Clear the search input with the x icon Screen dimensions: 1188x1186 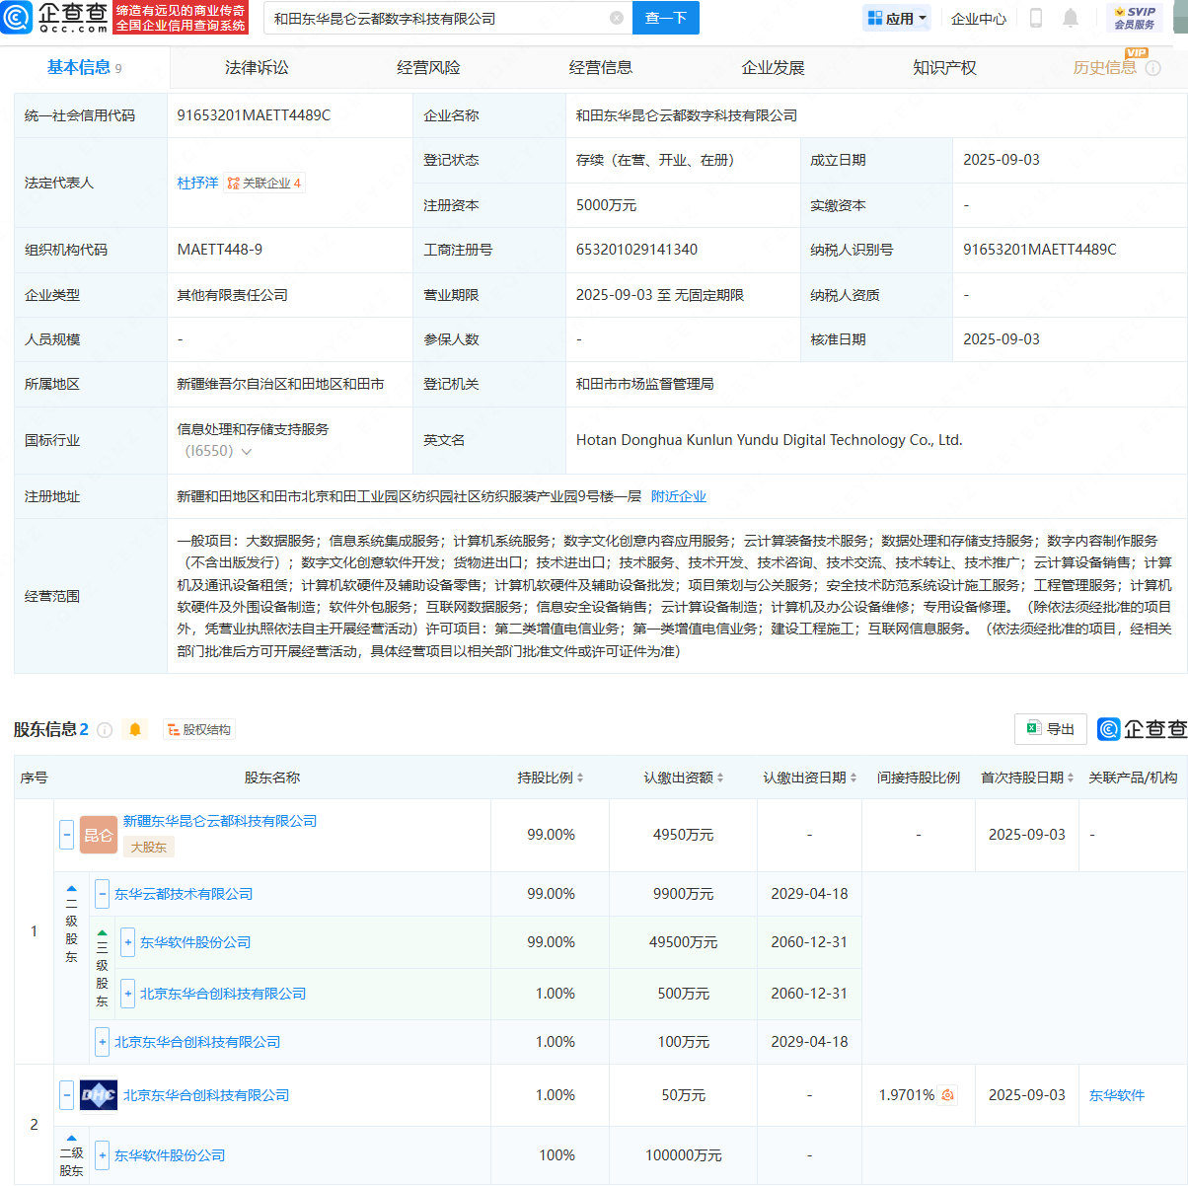[617, 18]
